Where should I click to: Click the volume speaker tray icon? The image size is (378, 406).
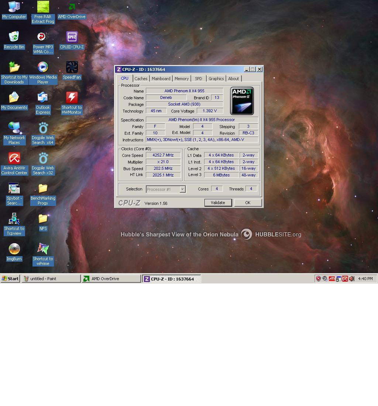351,279
